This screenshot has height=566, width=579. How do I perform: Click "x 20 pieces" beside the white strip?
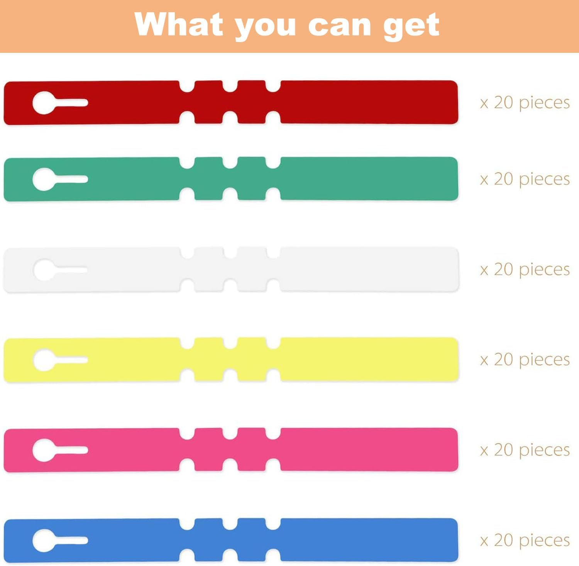[525, 269]
